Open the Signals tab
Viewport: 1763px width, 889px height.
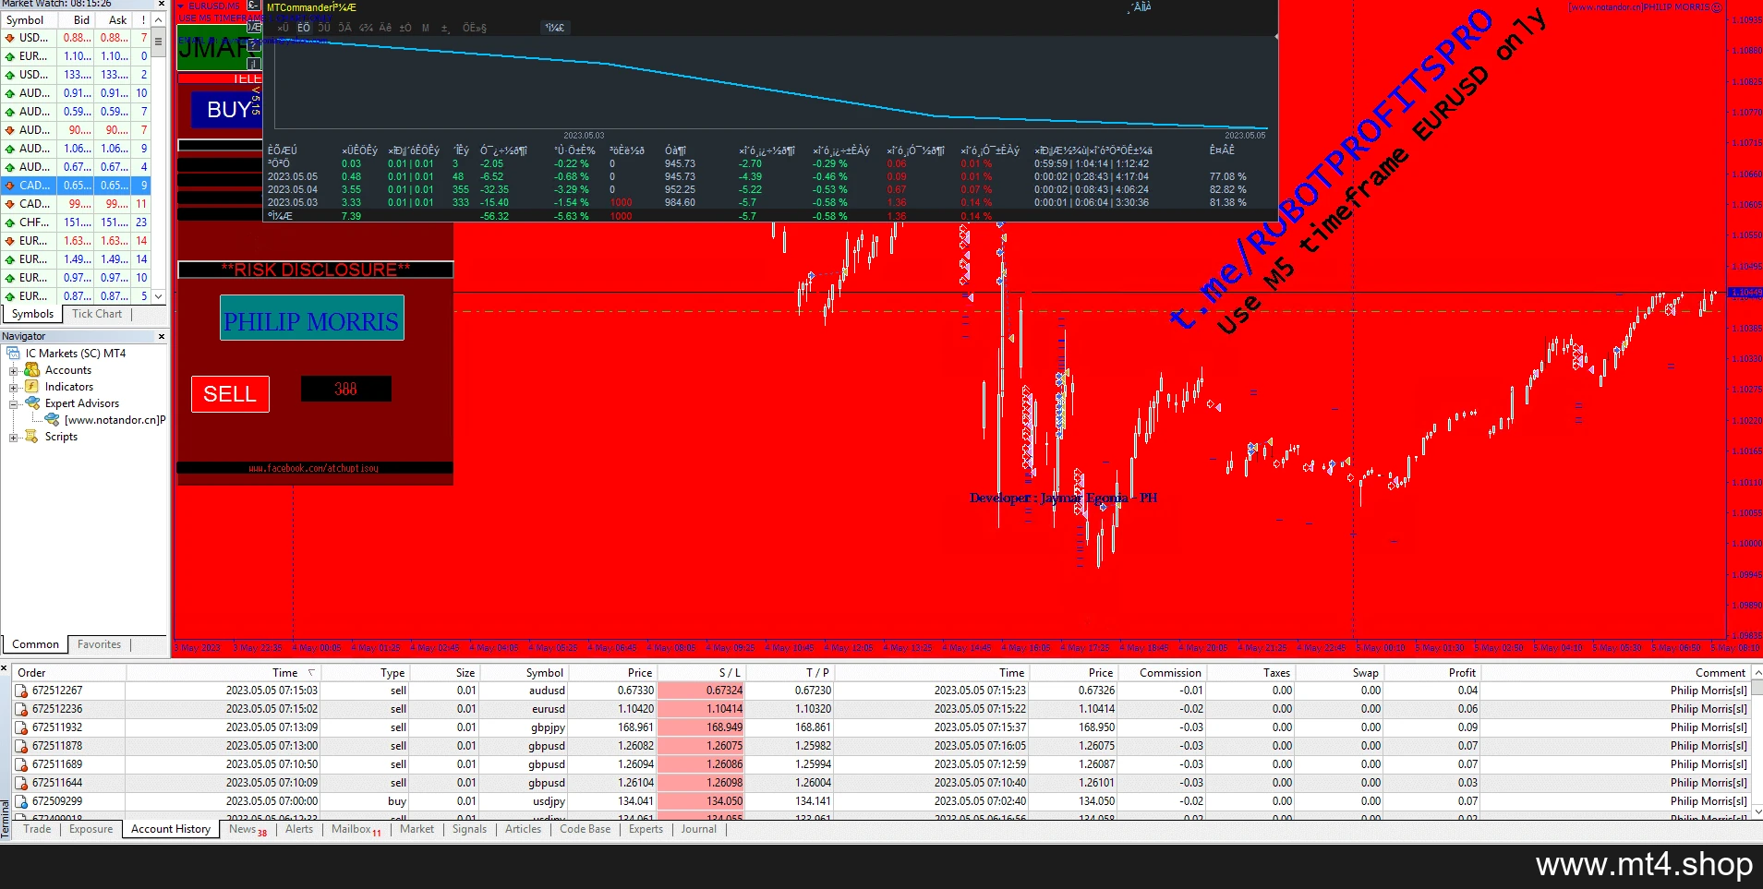[x=469, y=829]
